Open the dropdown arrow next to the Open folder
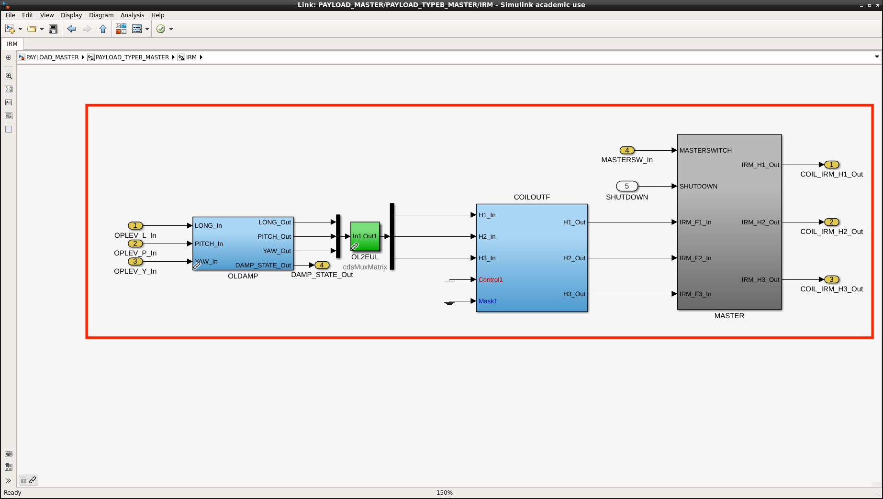 click(x=42, y=29)
